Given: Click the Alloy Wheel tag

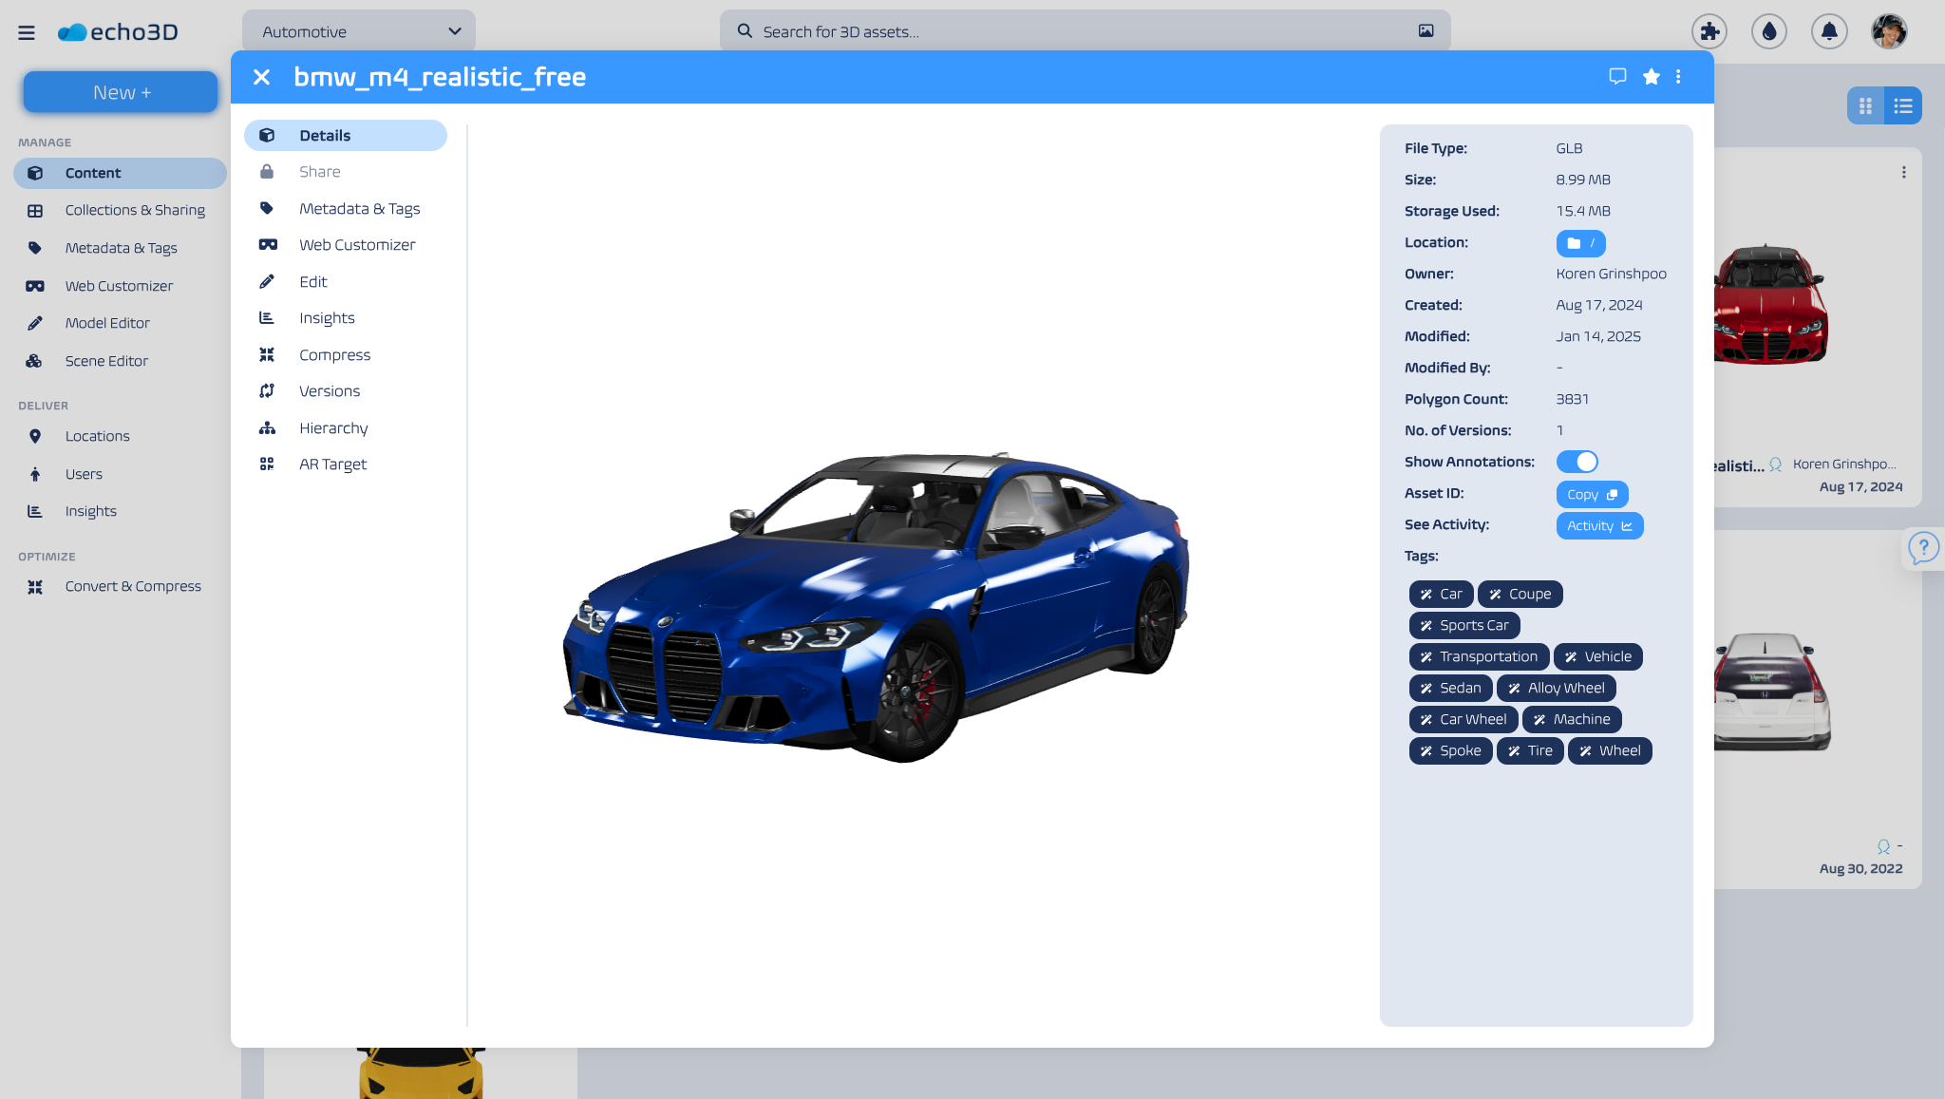Looking at the screenshot, I should (x=1556, y=688).
